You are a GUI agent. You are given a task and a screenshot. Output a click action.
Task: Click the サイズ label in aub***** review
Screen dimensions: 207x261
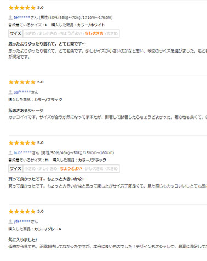coord(15,168)
